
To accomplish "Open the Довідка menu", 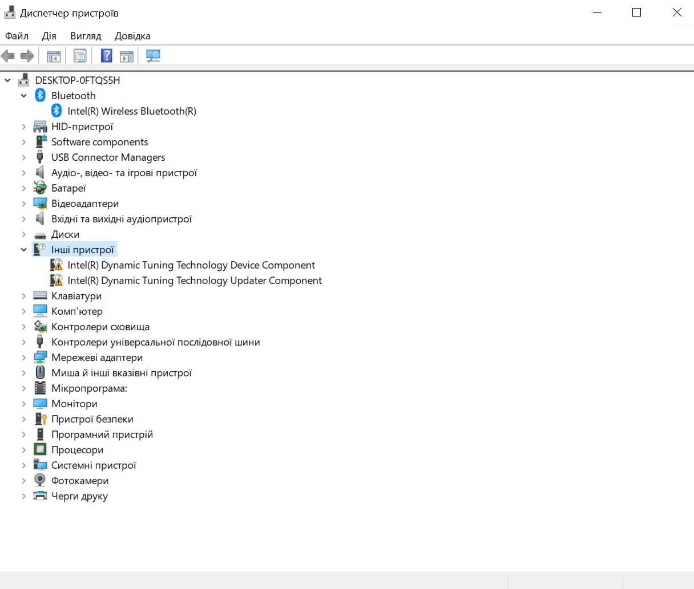I will [x=132, y=36].
